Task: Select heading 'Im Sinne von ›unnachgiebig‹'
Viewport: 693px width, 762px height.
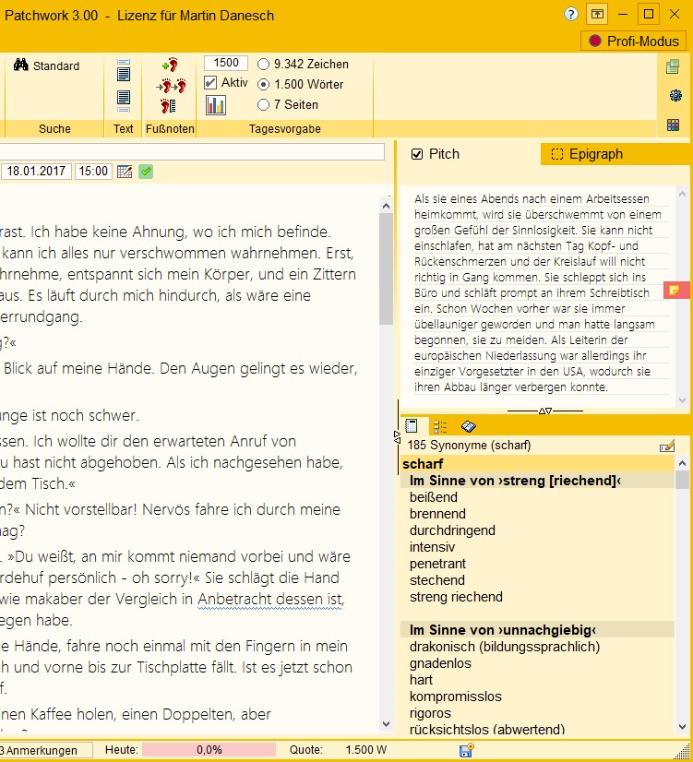Action: 537,630
